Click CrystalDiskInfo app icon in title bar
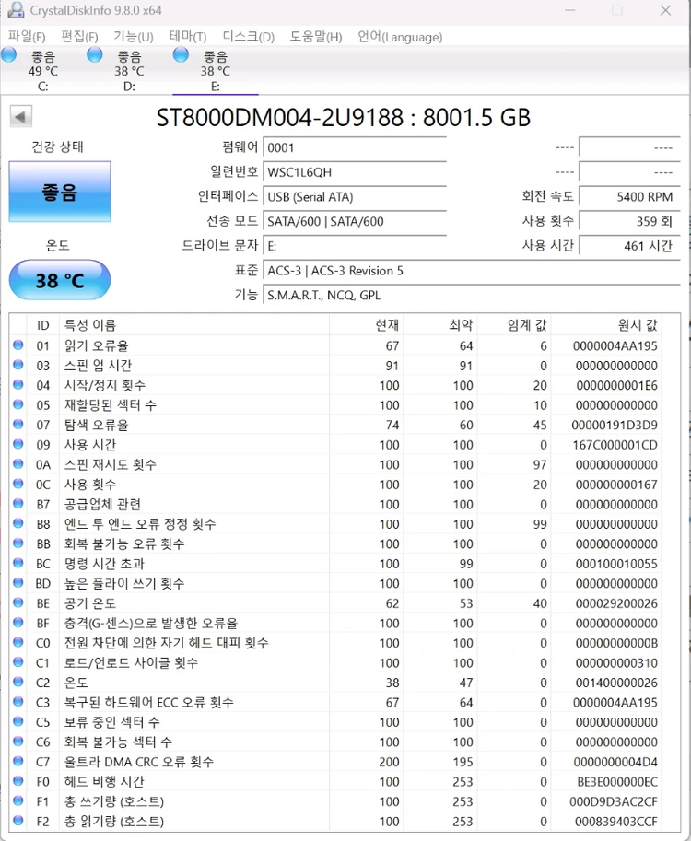Viewport: 691px width, 841px height. pyautogui.click(x=16, y=9)
